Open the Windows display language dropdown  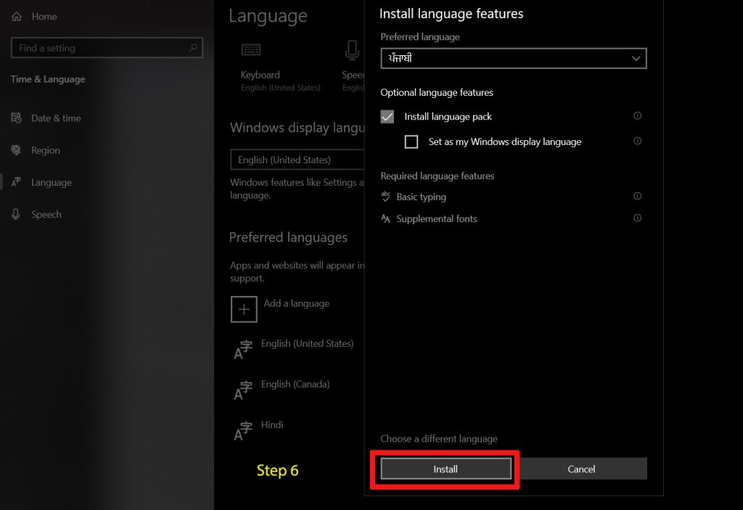(x=297, y=160)
